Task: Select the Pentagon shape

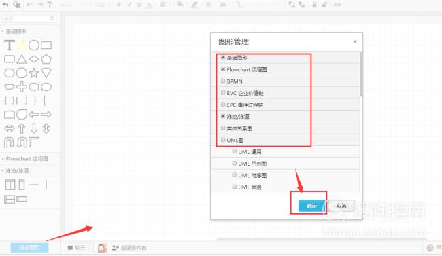Action: (46, 59)
